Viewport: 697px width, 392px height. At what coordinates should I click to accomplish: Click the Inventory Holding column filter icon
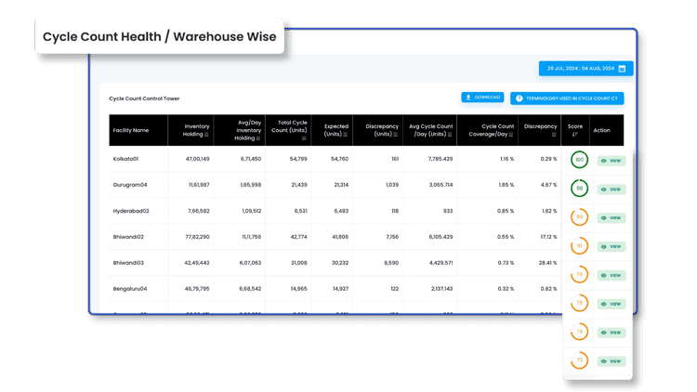[206, 136]
